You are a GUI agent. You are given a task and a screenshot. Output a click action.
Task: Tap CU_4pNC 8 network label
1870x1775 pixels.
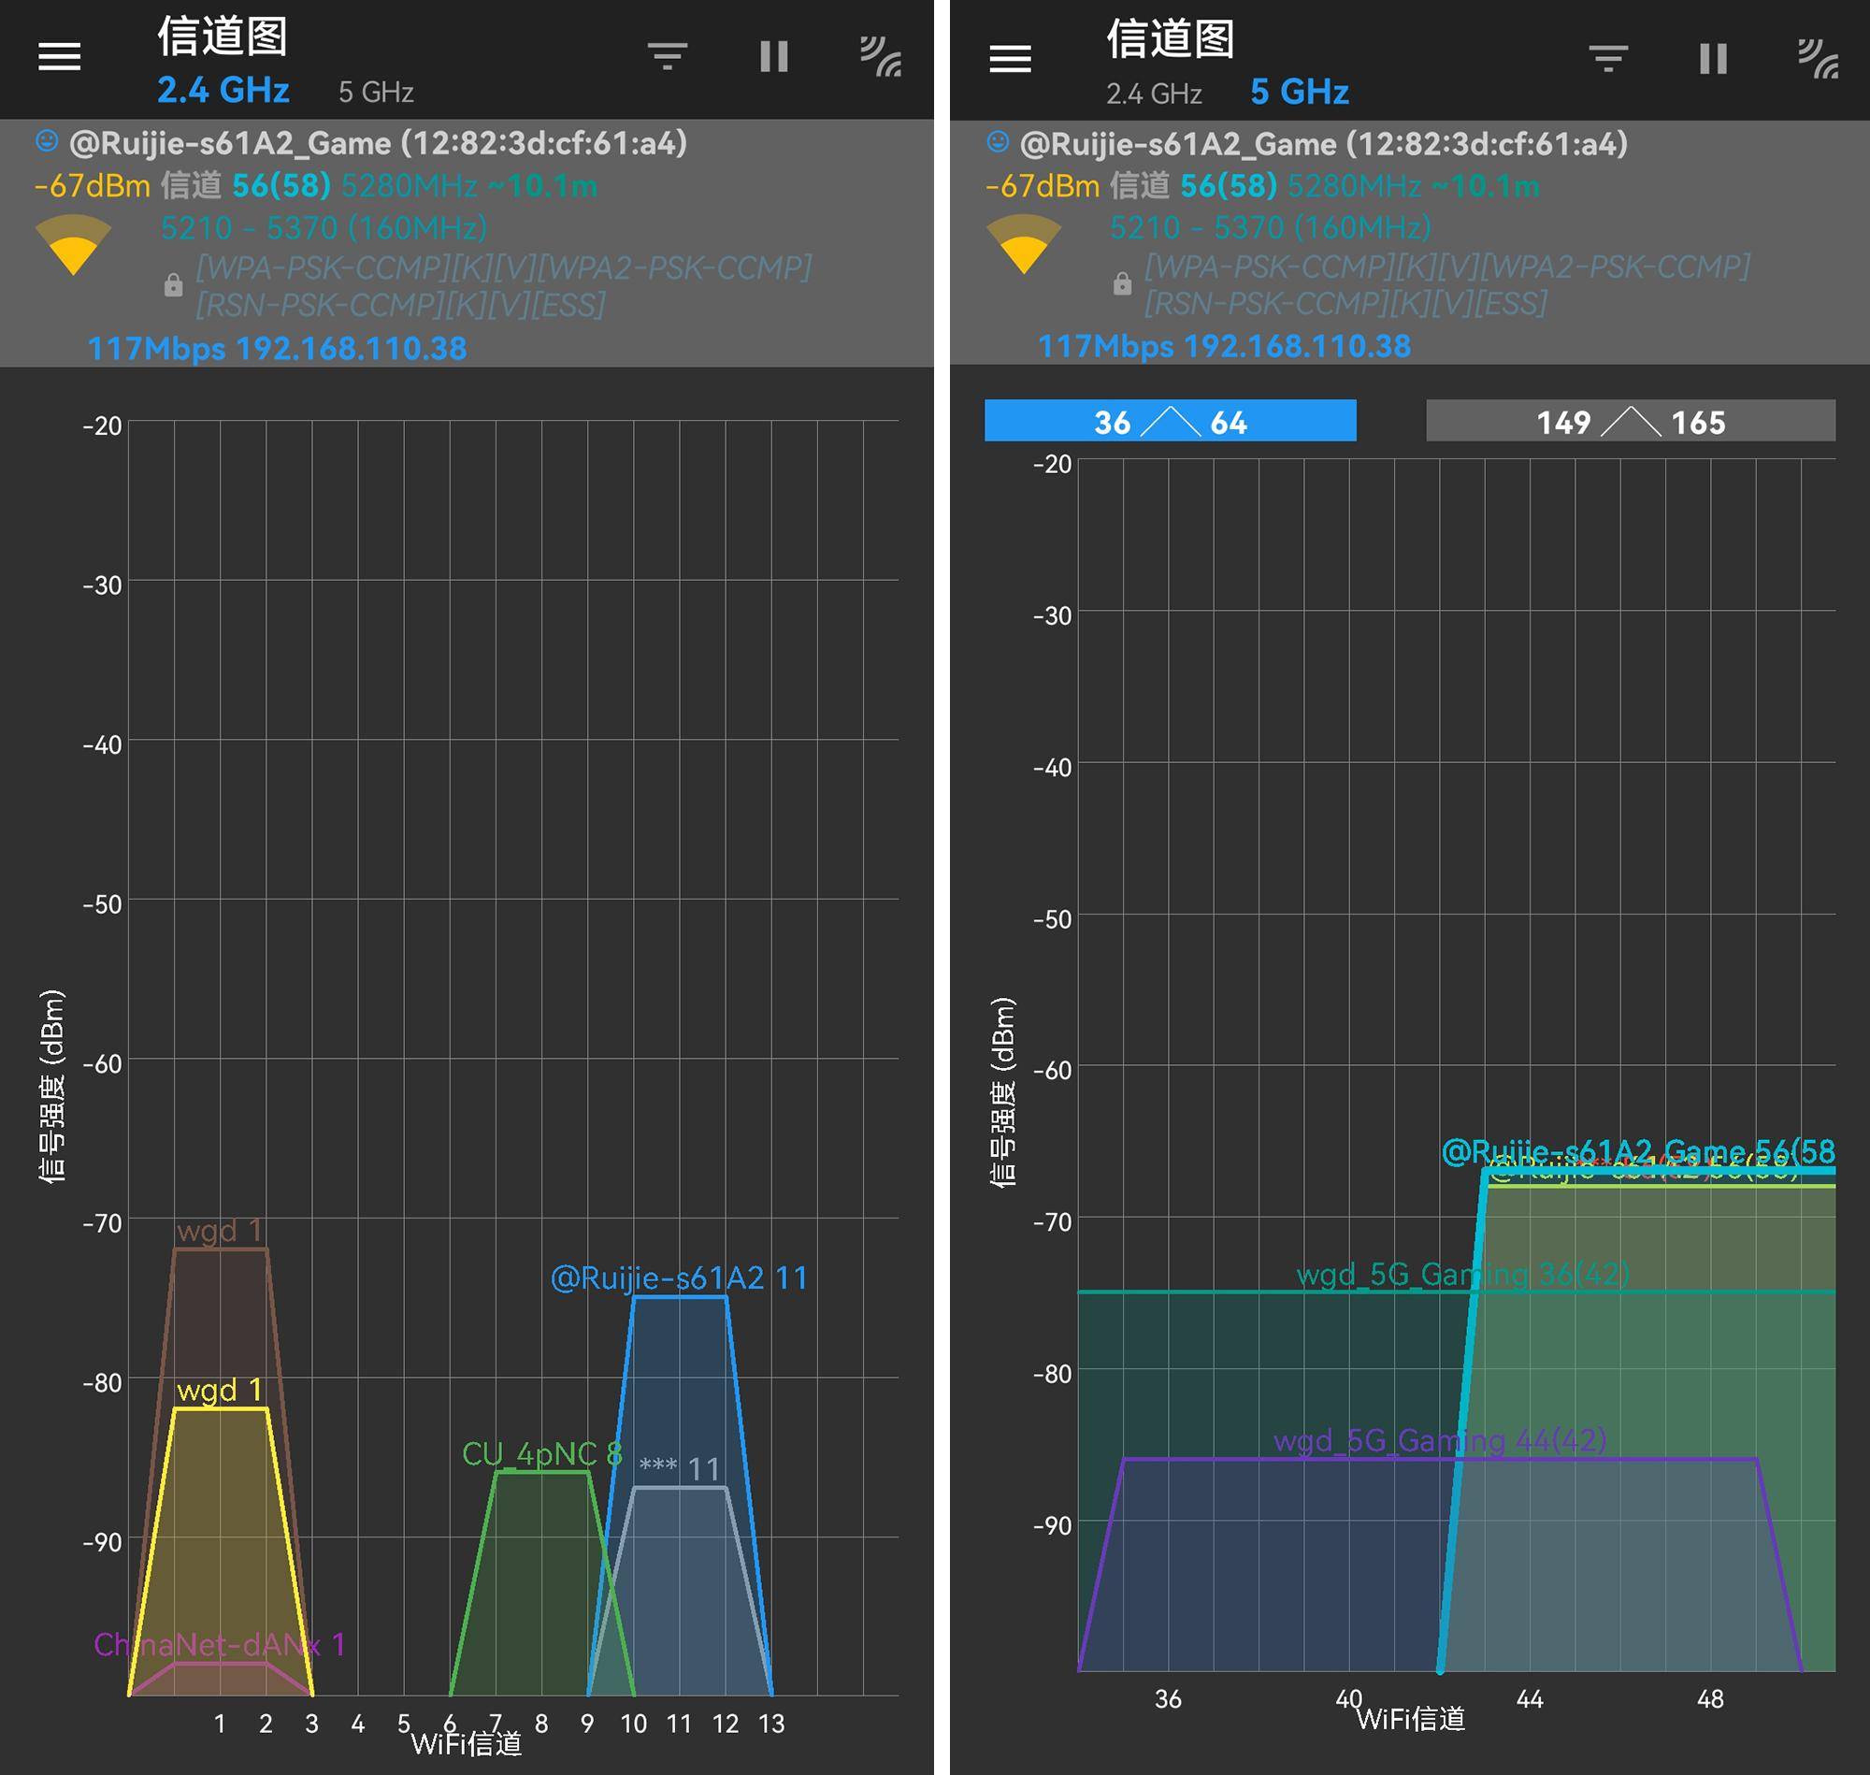pos(541,1454)
